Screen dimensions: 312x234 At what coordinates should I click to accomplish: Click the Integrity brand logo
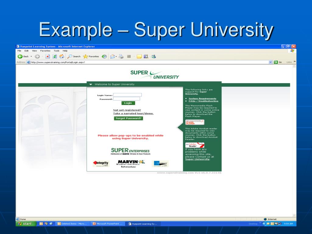click(101, 164)
